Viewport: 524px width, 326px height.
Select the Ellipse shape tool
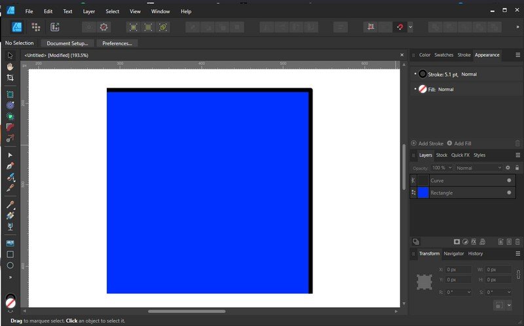[10, 265]
